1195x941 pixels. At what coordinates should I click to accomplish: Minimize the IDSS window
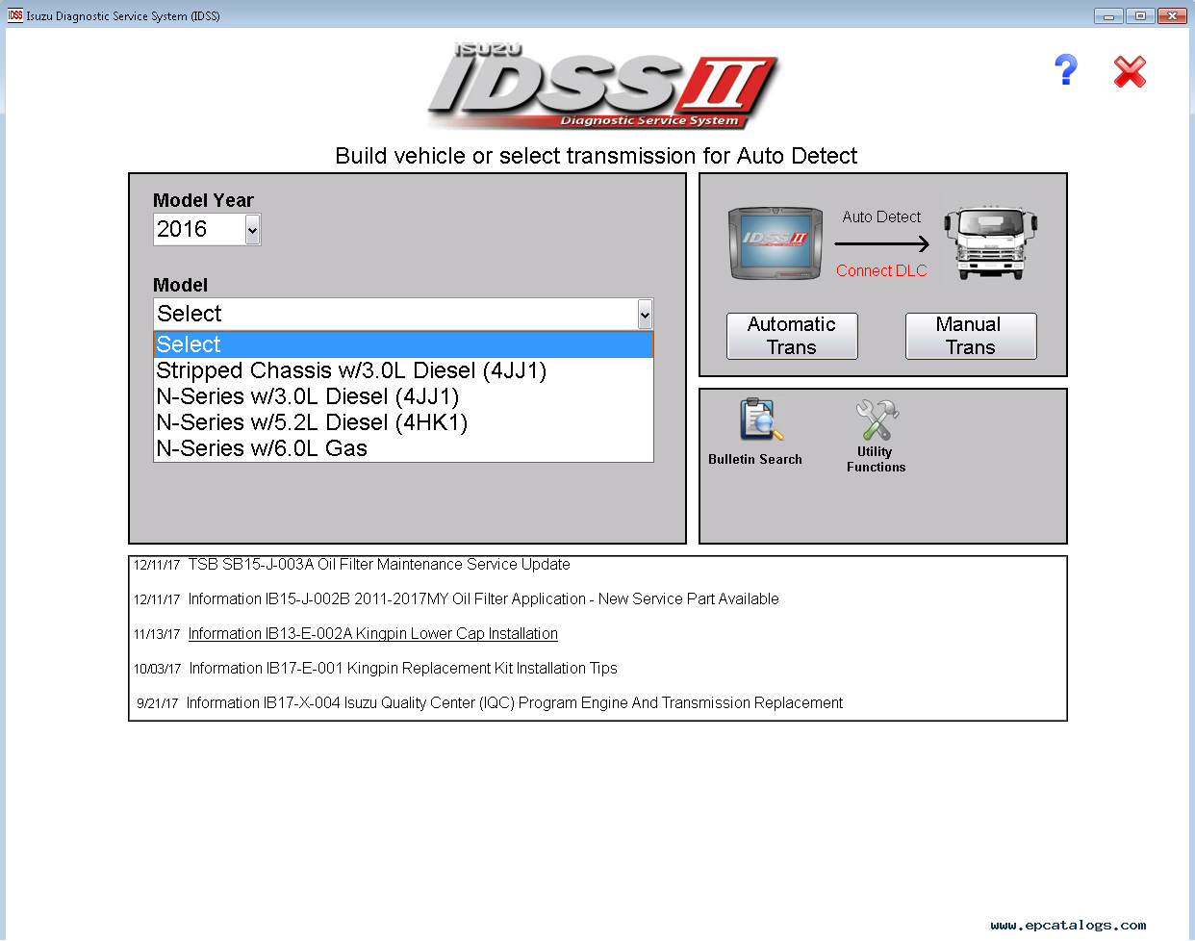(1108, 15)
